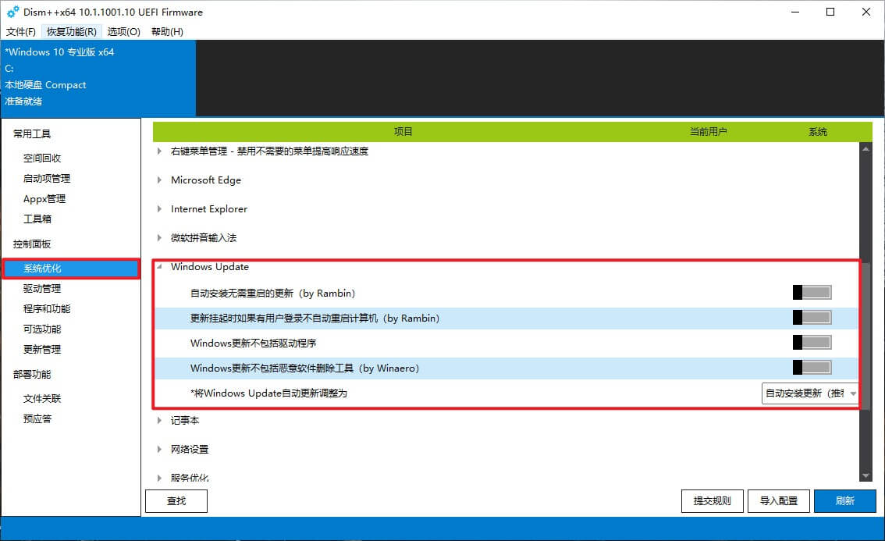Toggle Windows更新不包括驱动程序 switch
Screen dimensions: 885x541
(x=812, y=343)
